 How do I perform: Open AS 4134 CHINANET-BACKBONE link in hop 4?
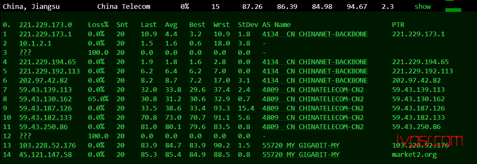coord(315,62)
